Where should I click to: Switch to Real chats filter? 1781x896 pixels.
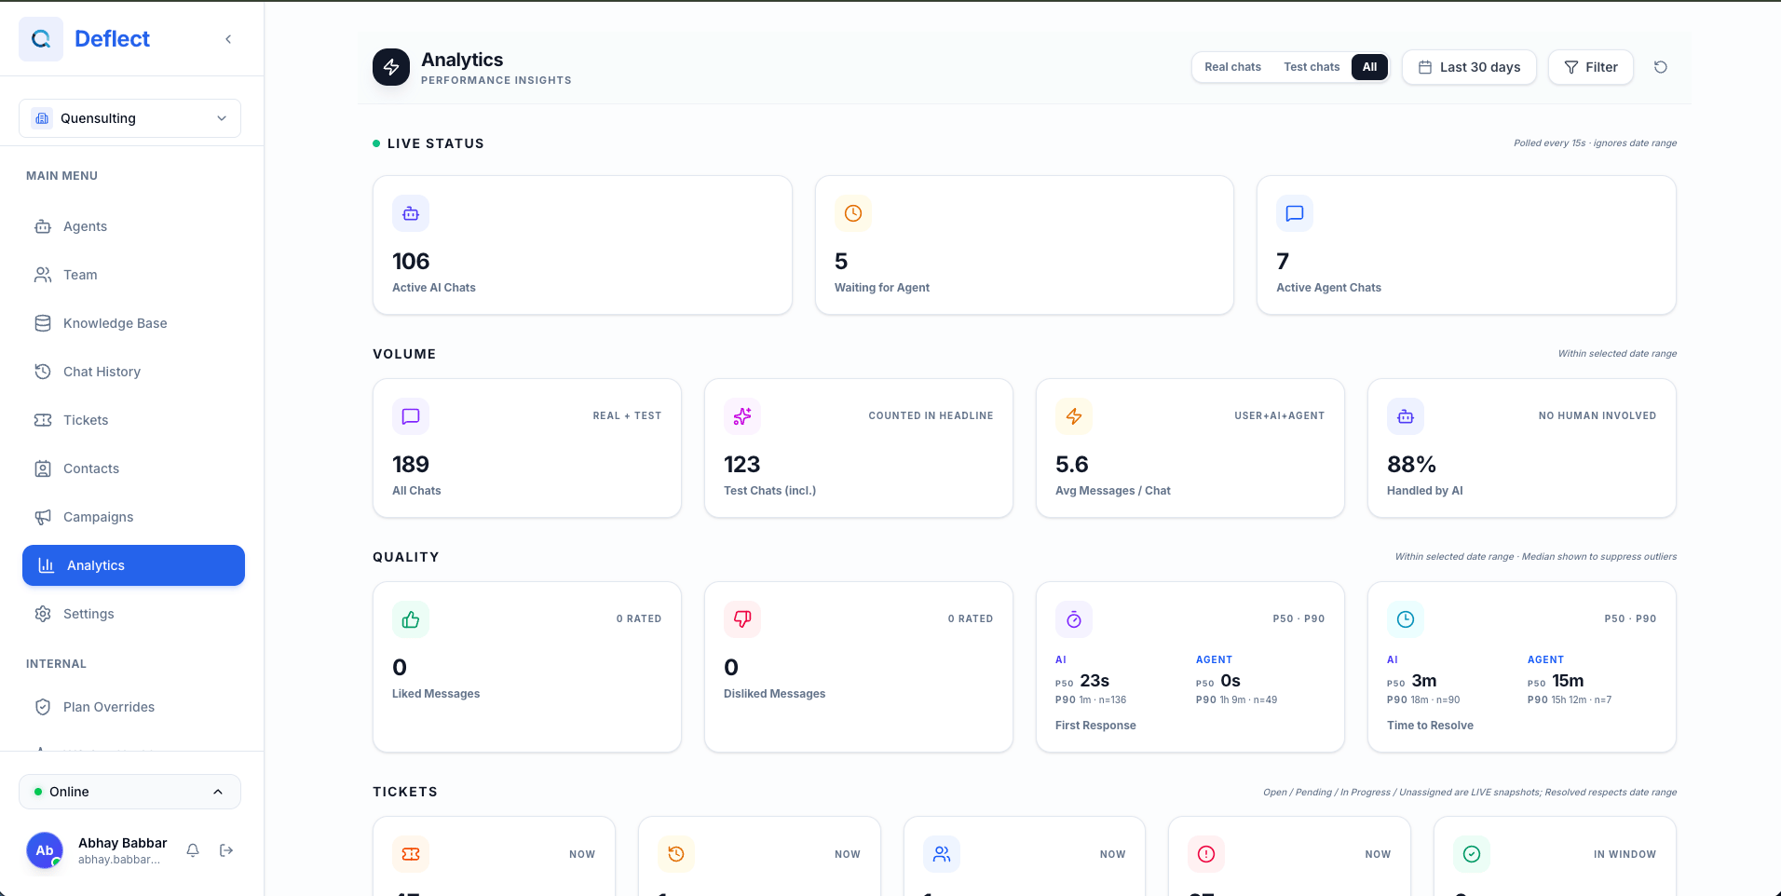[1232, 67]
